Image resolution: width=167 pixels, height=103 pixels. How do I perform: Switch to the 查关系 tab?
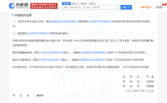click(93, 3)
